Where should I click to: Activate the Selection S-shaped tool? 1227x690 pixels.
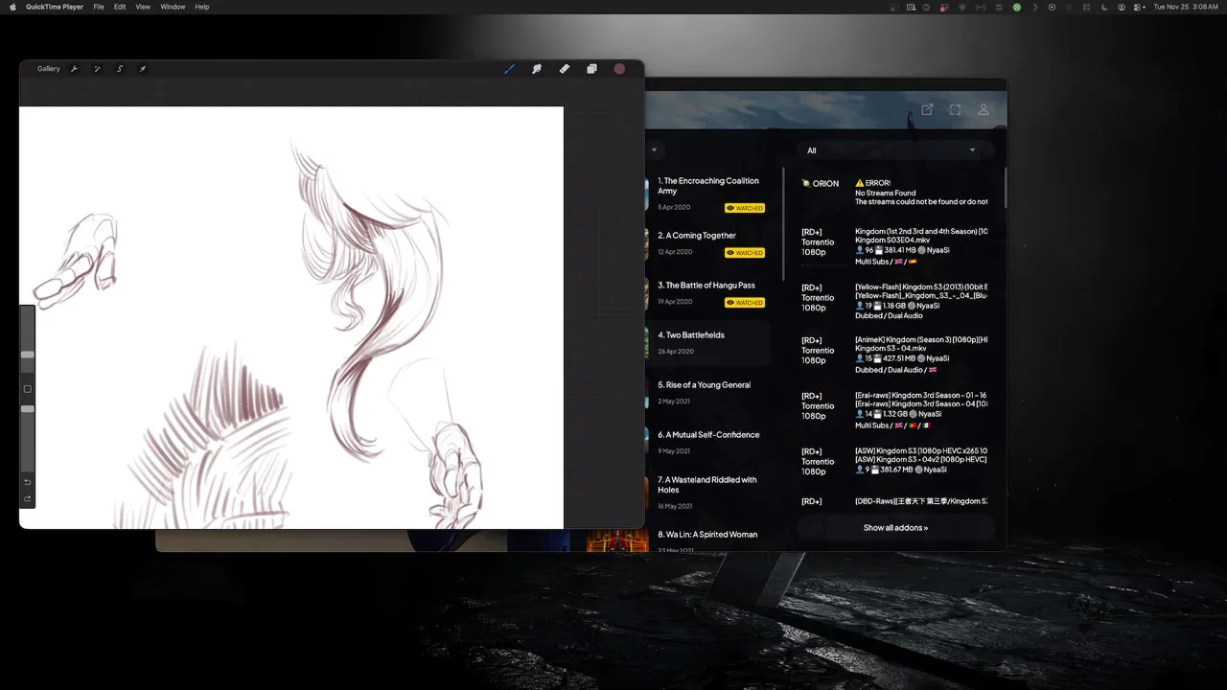pyautogui.click(x=120, y=69)
